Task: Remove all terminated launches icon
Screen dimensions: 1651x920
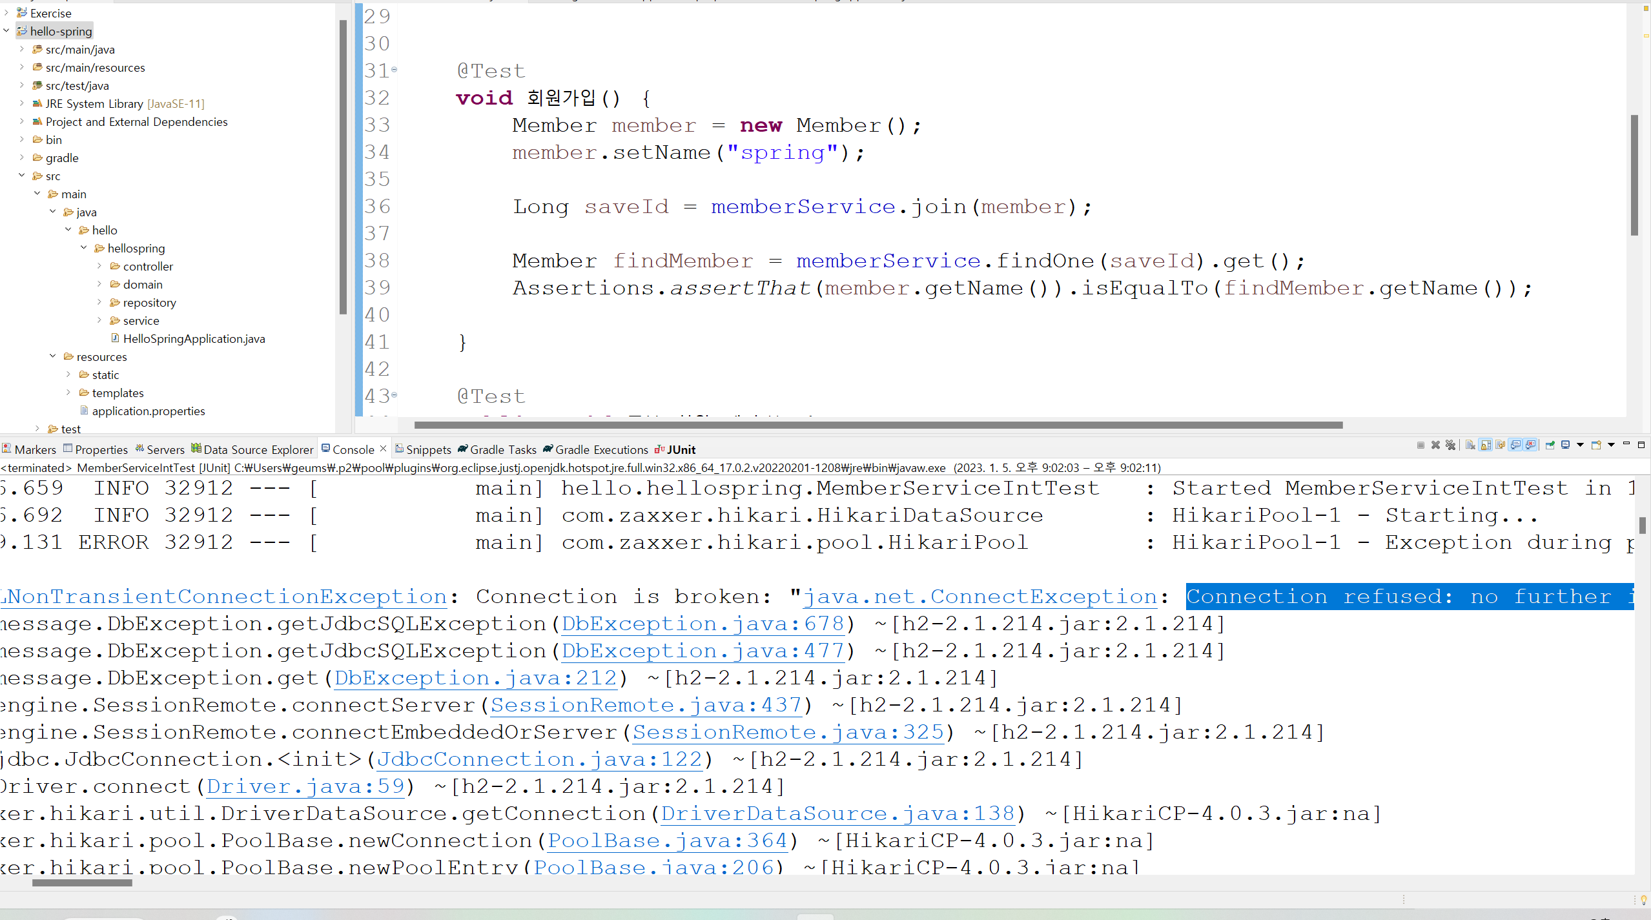Action: pos(1450,445)
